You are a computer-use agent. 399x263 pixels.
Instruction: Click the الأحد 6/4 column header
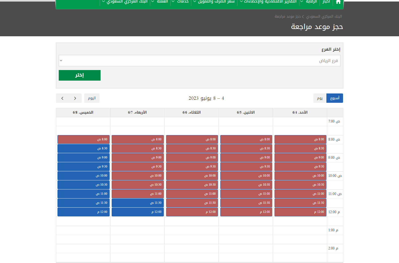pyautogui.click(x=300, y=113)
